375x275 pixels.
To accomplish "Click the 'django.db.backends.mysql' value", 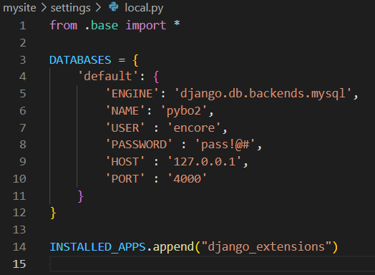I will (x=263, y=94).
